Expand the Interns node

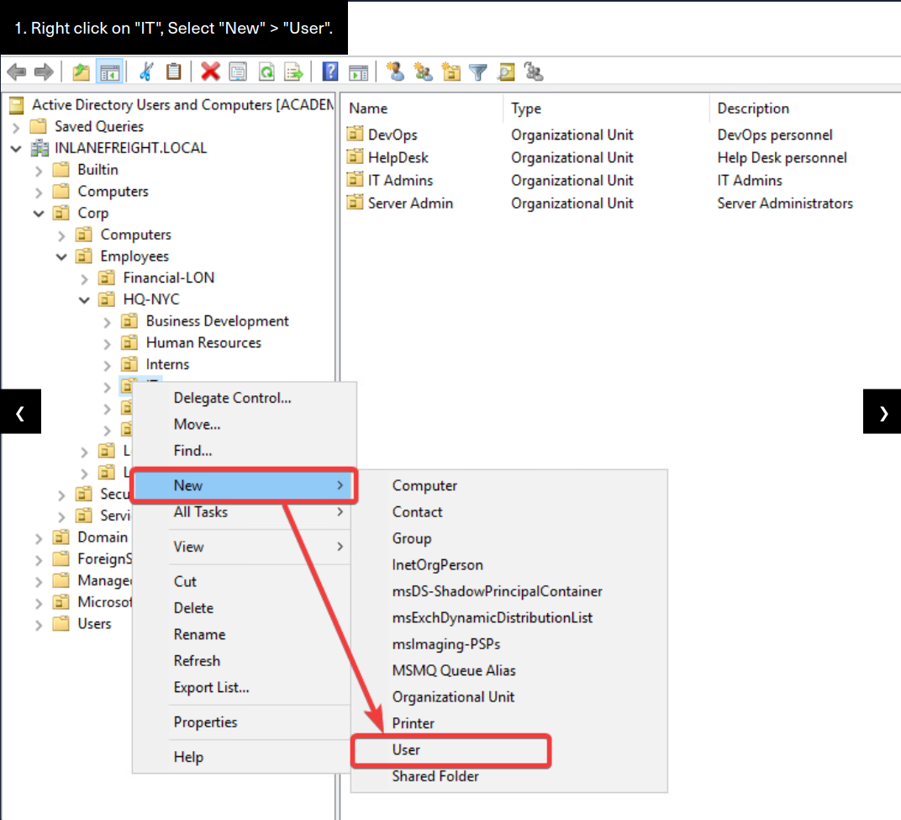107,365
